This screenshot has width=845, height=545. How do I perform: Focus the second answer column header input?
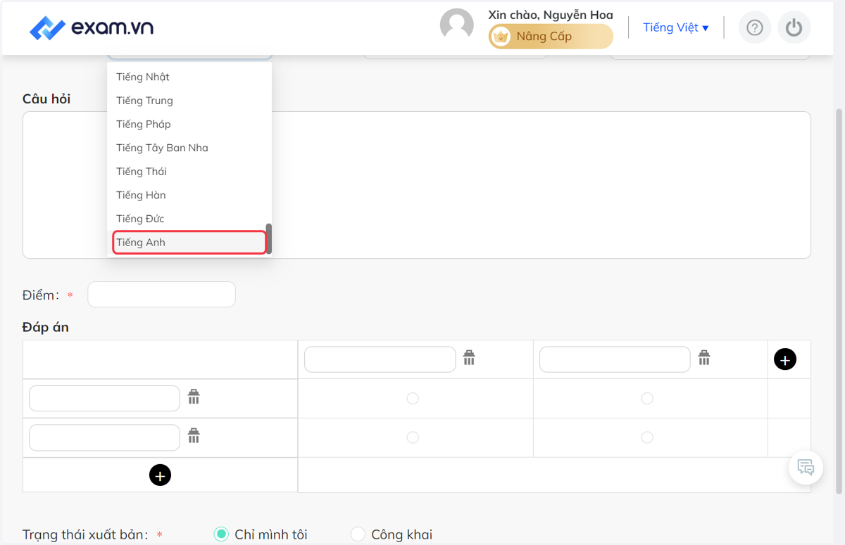[x=615, y=359]
